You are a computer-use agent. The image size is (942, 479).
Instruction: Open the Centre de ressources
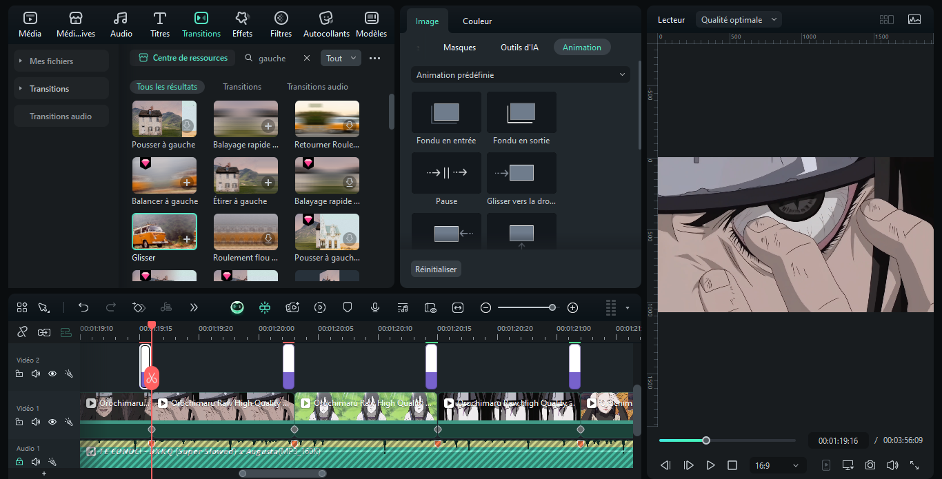tap(183, 58)
